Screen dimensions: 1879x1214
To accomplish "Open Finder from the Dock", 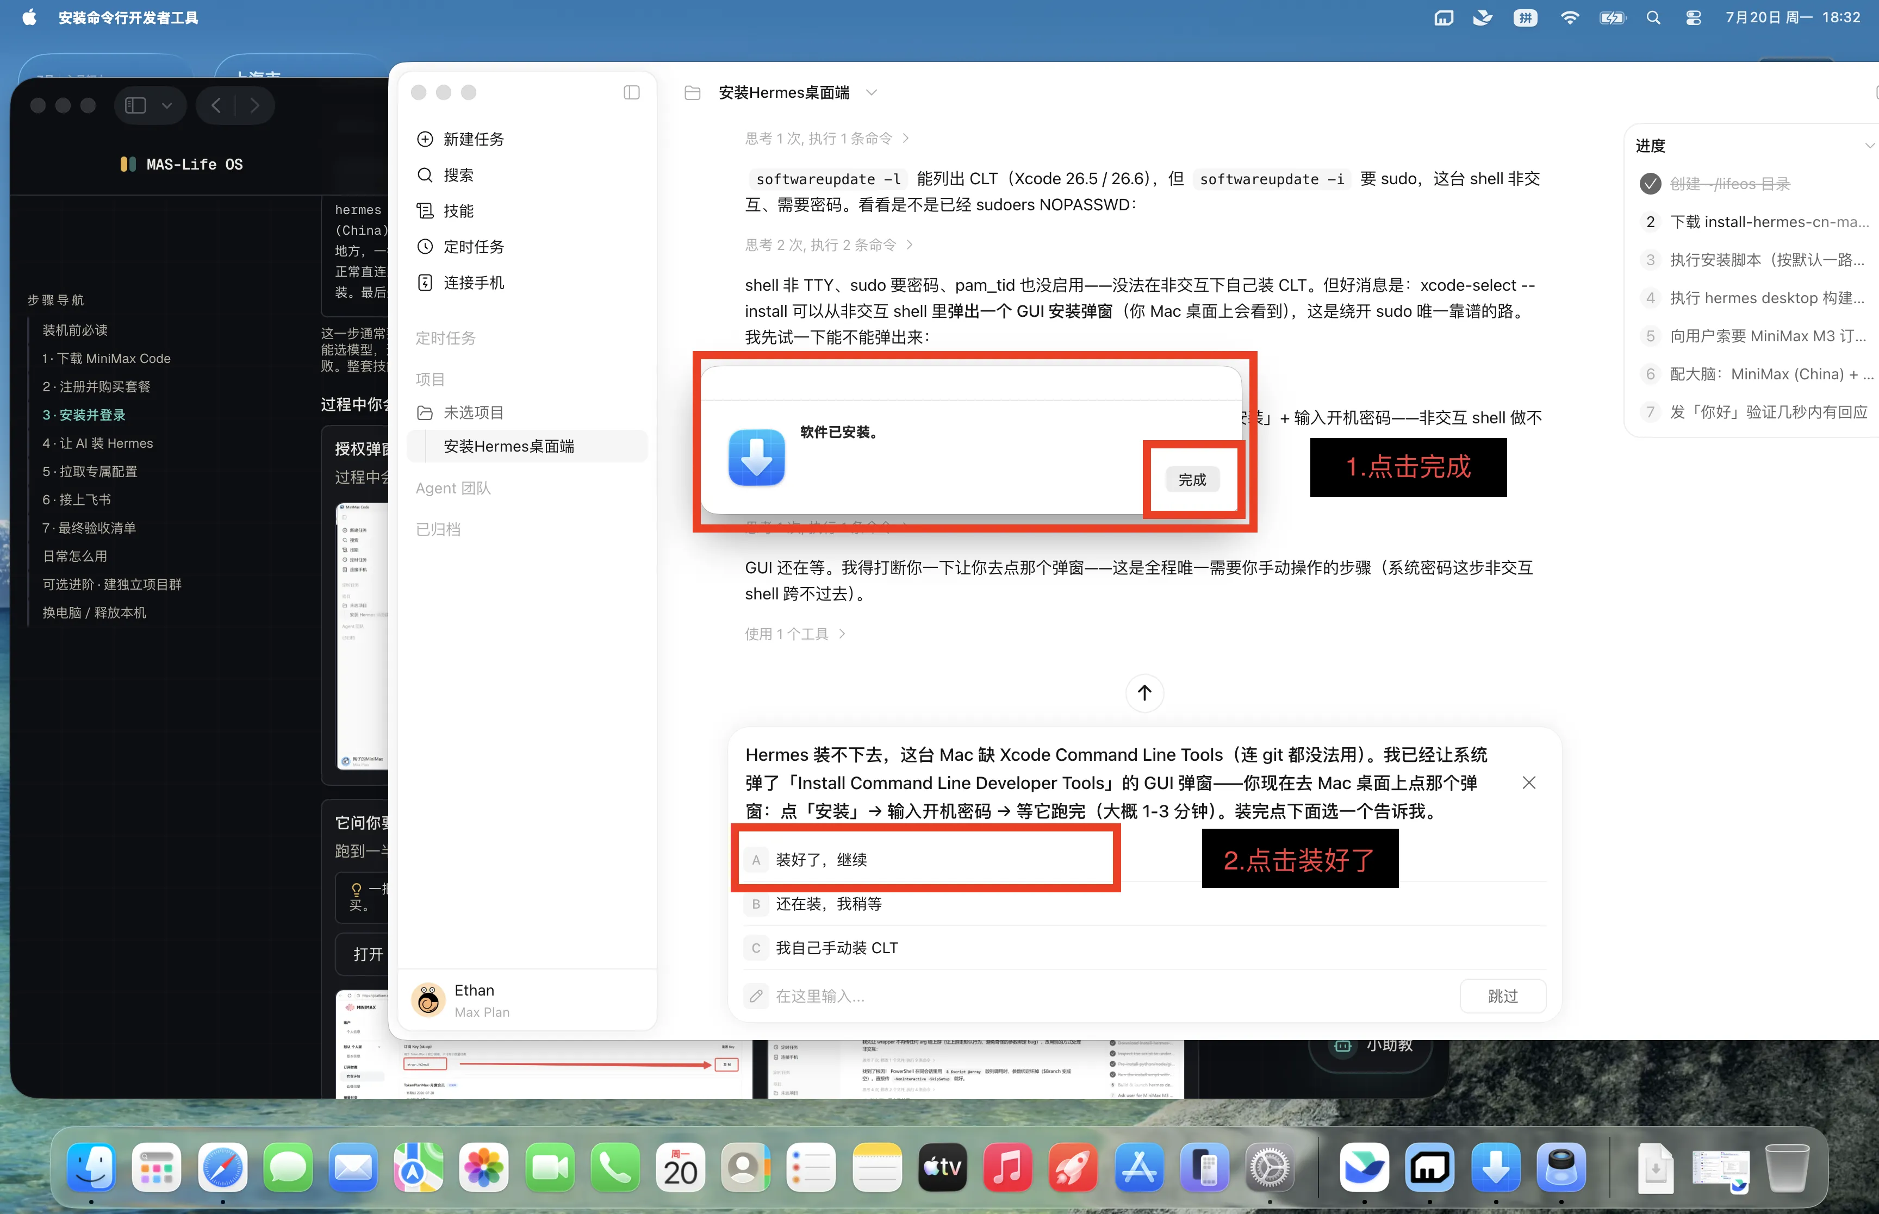I will (x=91, y=1167).
